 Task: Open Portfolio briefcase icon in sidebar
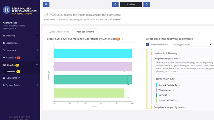4,36
